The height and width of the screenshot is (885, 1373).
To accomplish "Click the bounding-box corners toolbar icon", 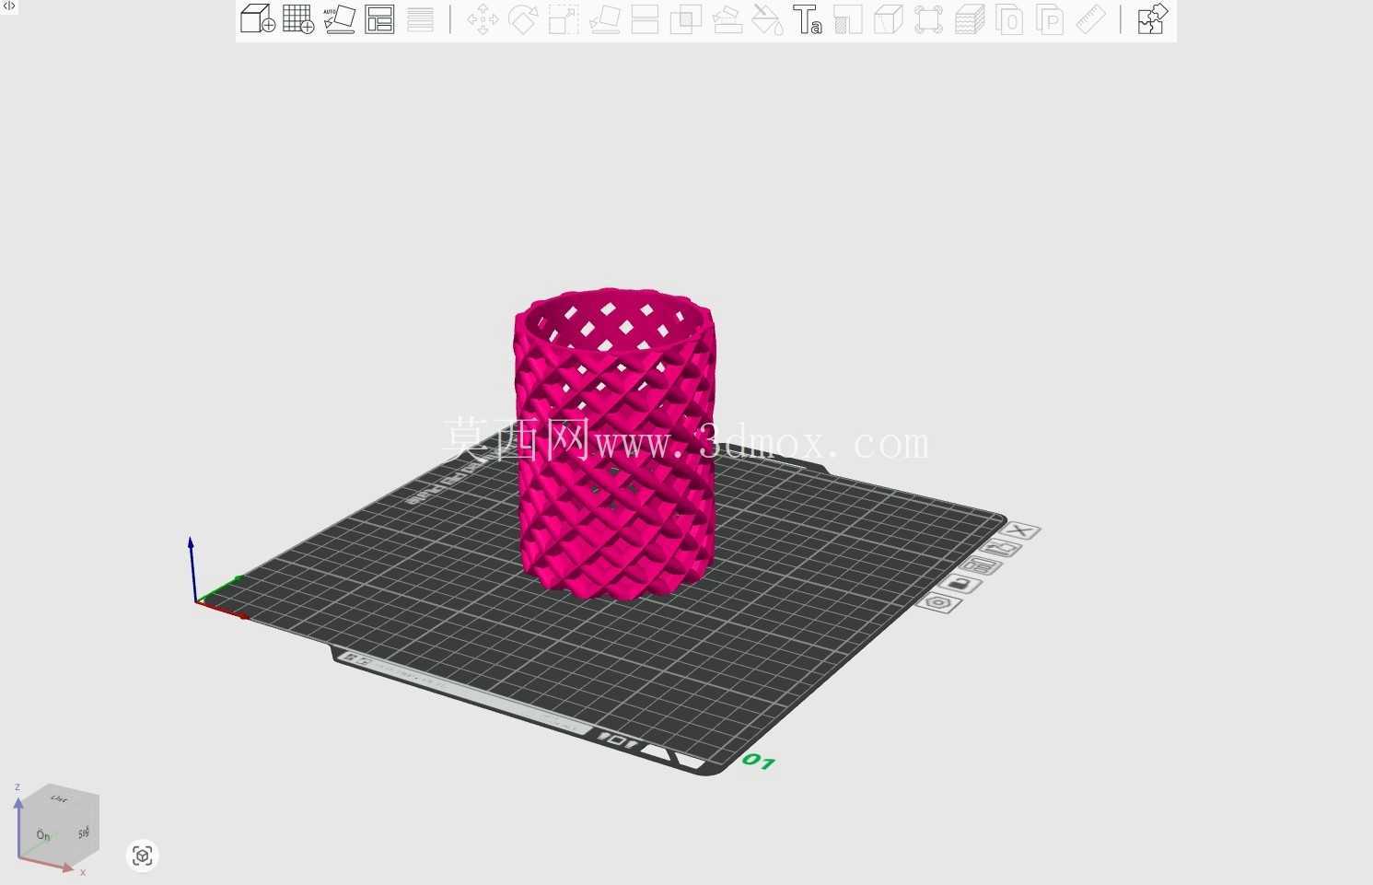I will 928,19.
